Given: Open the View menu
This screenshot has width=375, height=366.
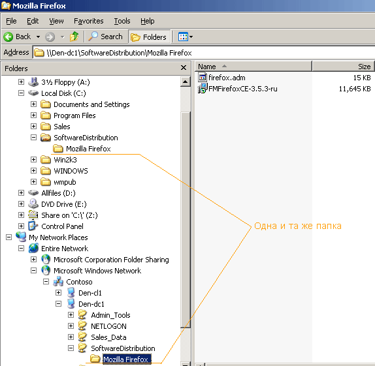Looking at the screenshot, I should [56, 21].
